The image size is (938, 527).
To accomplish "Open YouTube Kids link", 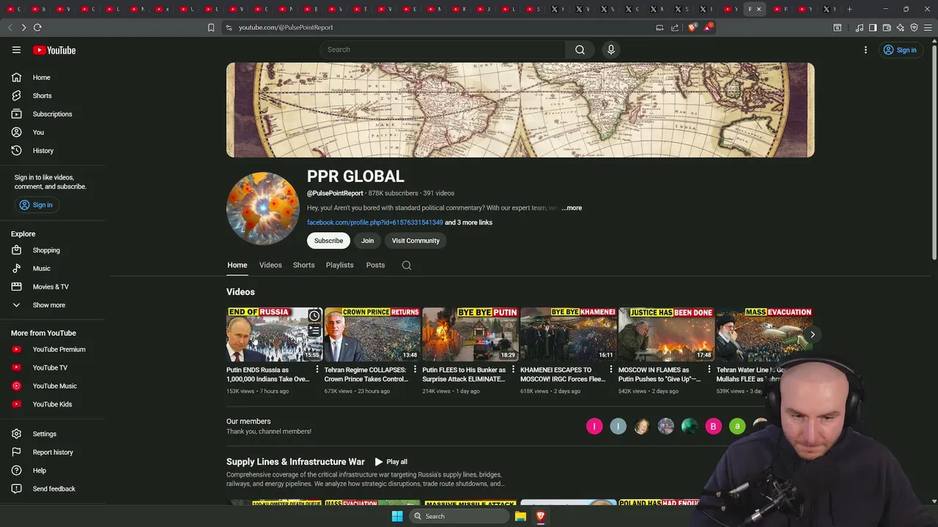I will [x=53, y=404].
